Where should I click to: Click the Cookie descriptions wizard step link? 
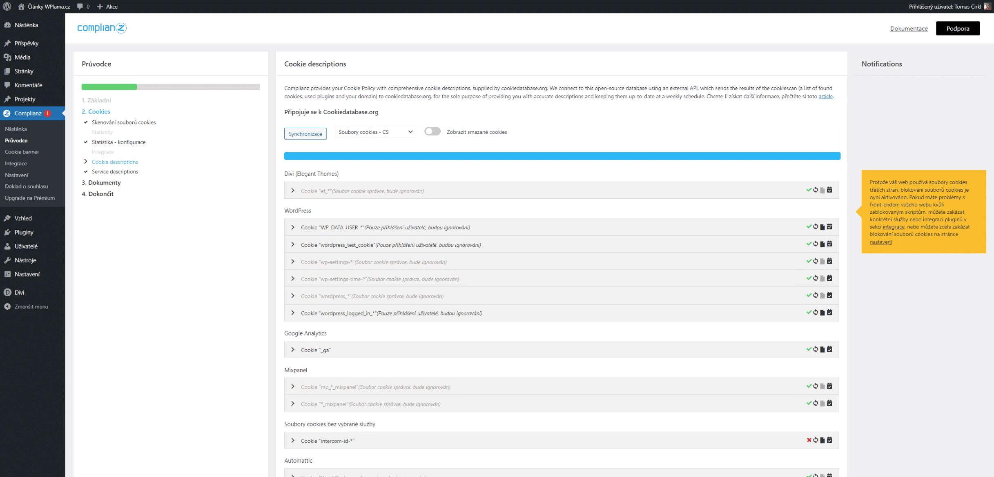pos(115,162)
